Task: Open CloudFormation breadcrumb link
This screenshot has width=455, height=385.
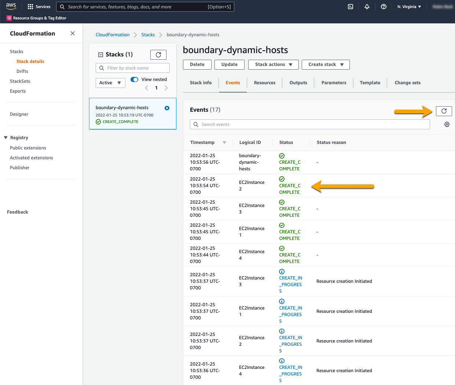Action: (113, 35)
